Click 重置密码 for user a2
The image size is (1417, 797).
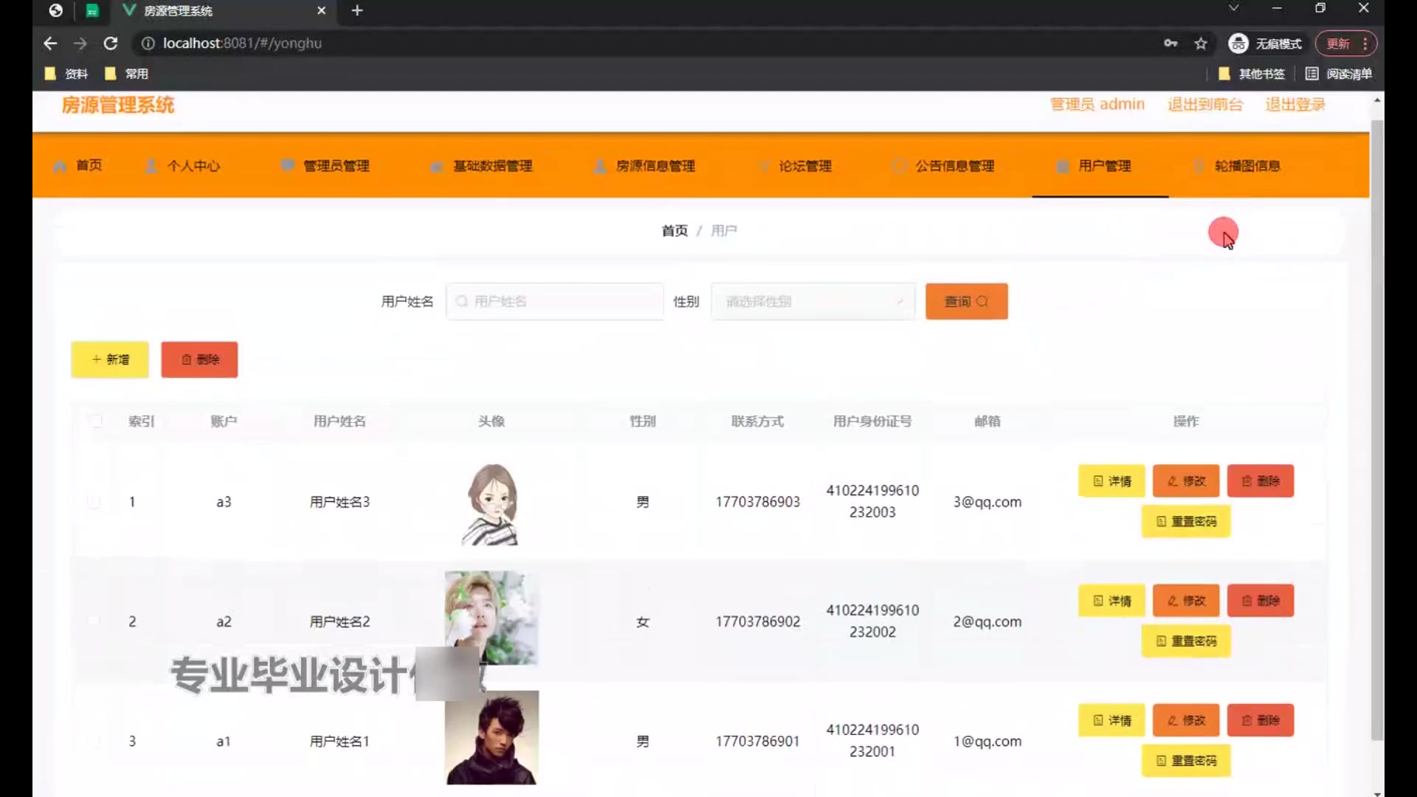pos(1186,641)
